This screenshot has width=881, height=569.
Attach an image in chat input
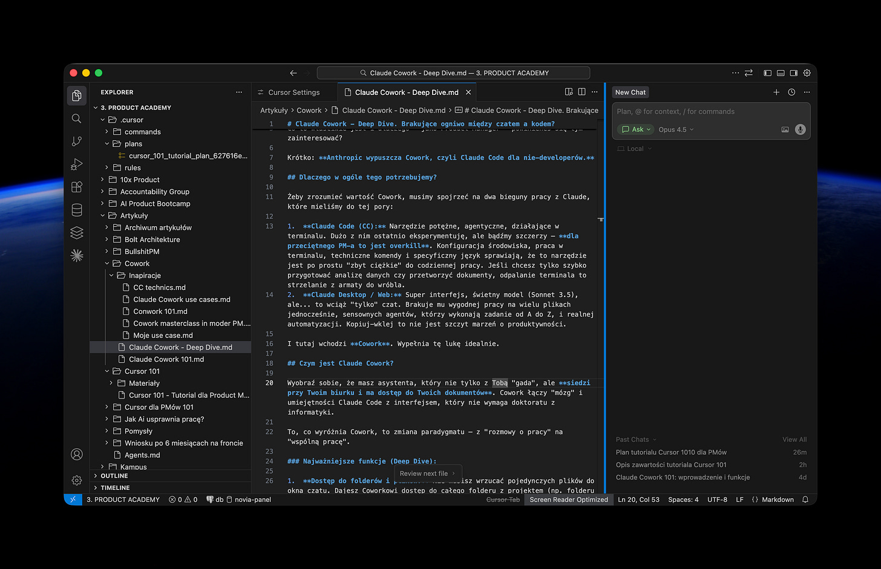point(785,129)
